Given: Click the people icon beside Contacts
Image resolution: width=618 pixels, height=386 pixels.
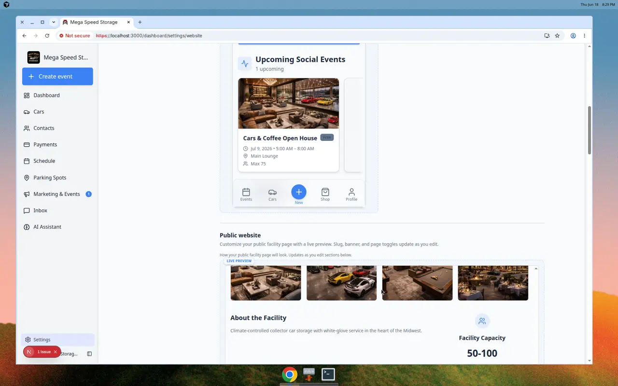Looking at the screenshot, I should [x=27, y=128].
